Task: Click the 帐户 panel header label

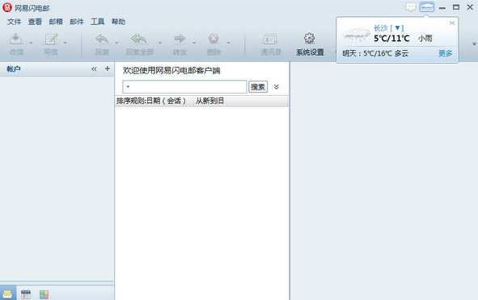Action: pyautogui.click(x=14, y=69)
